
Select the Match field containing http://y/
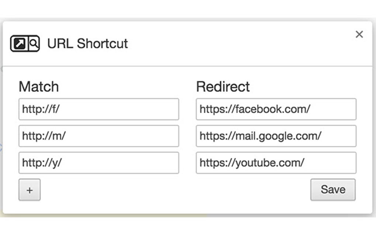[98, 163]
